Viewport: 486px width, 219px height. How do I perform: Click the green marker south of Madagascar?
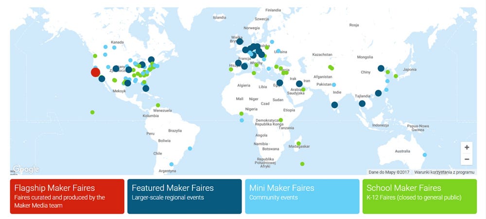(302, 164)
